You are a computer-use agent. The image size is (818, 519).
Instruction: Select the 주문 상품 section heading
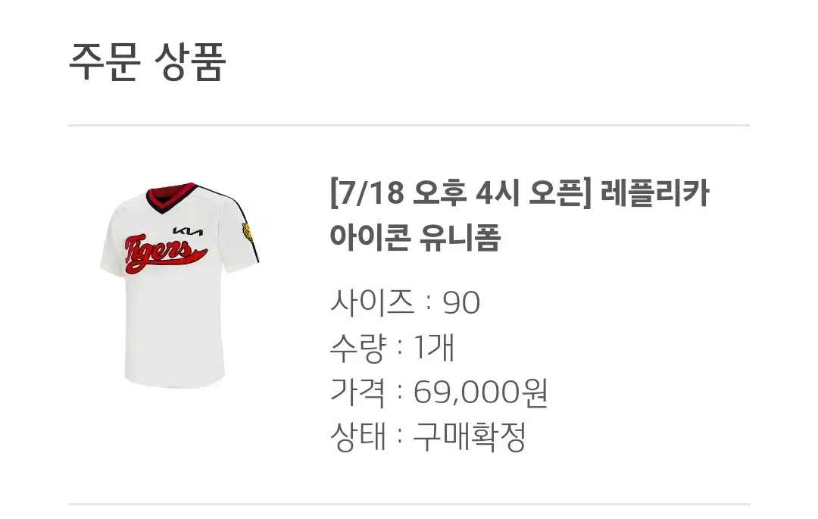pos(148,62)
